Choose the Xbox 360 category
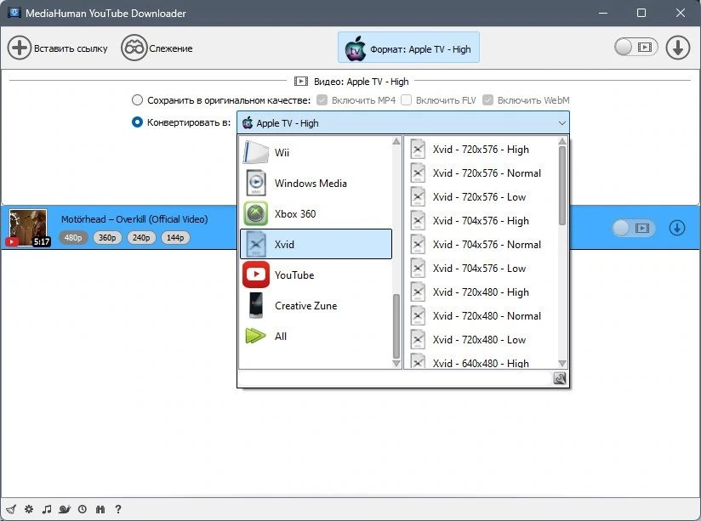This screenshot has width=701, height=521. [316, 213]
